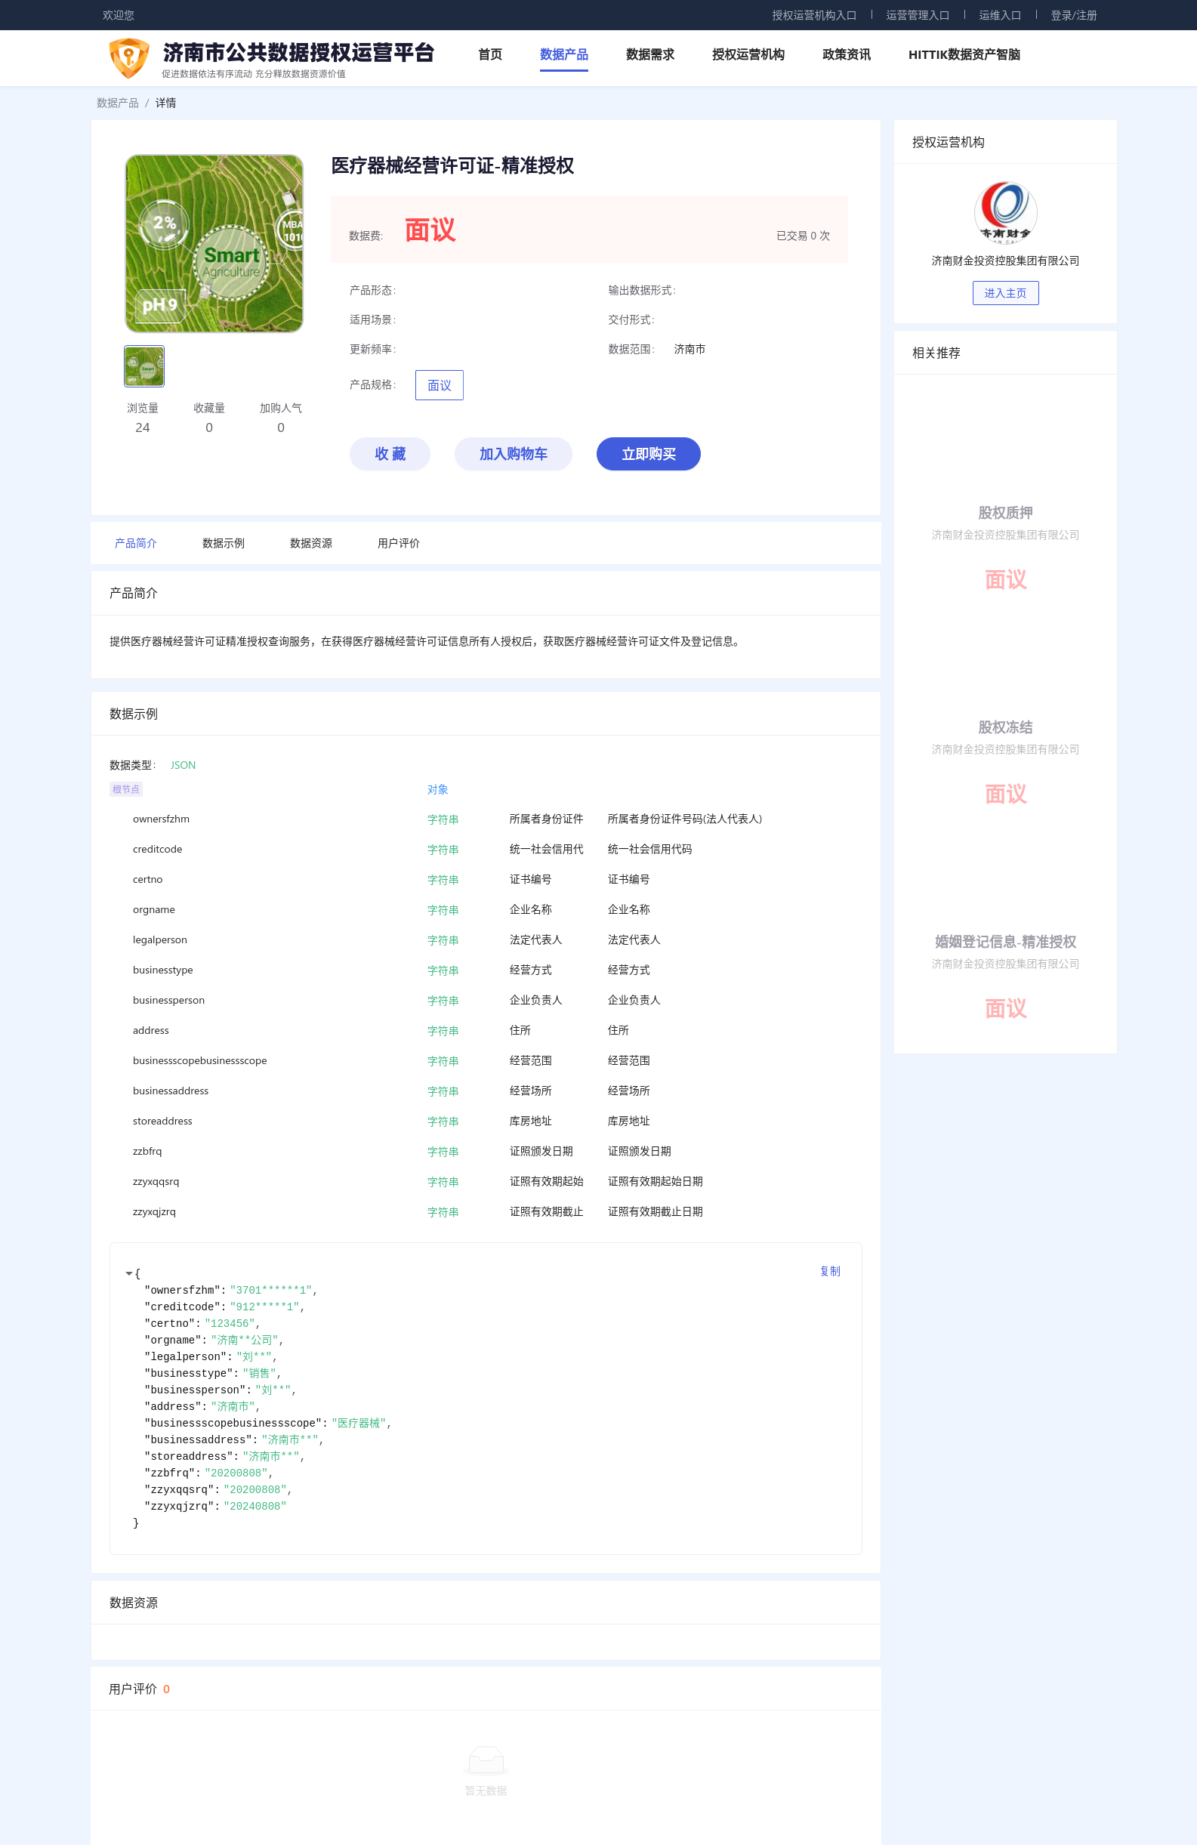Switch to 用户评价 tab
This screenshot has width=1197, height=1845.
click(399, 543)
